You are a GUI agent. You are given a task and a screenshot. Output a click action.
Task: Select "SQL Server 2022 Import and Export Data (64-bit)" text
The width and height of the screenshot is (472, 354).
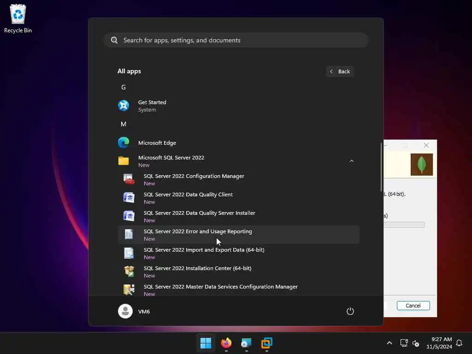click(204, 250)
